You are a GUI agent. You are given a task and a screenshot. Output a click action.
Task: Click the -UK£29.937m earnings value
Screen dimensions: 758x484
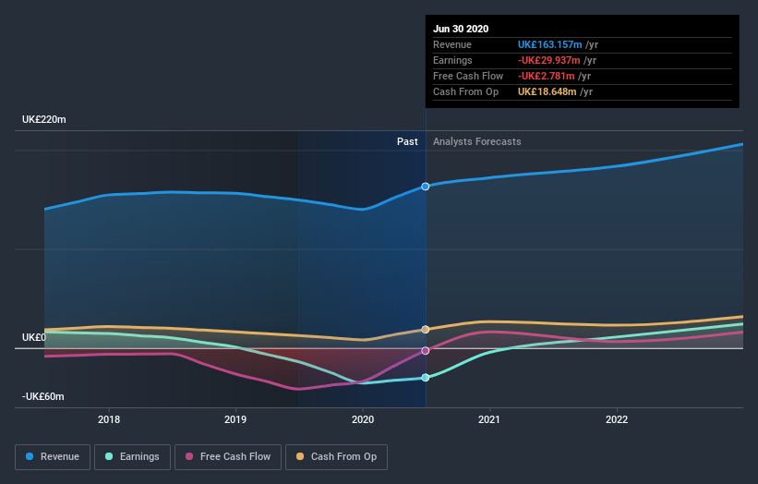coord(549,60)
